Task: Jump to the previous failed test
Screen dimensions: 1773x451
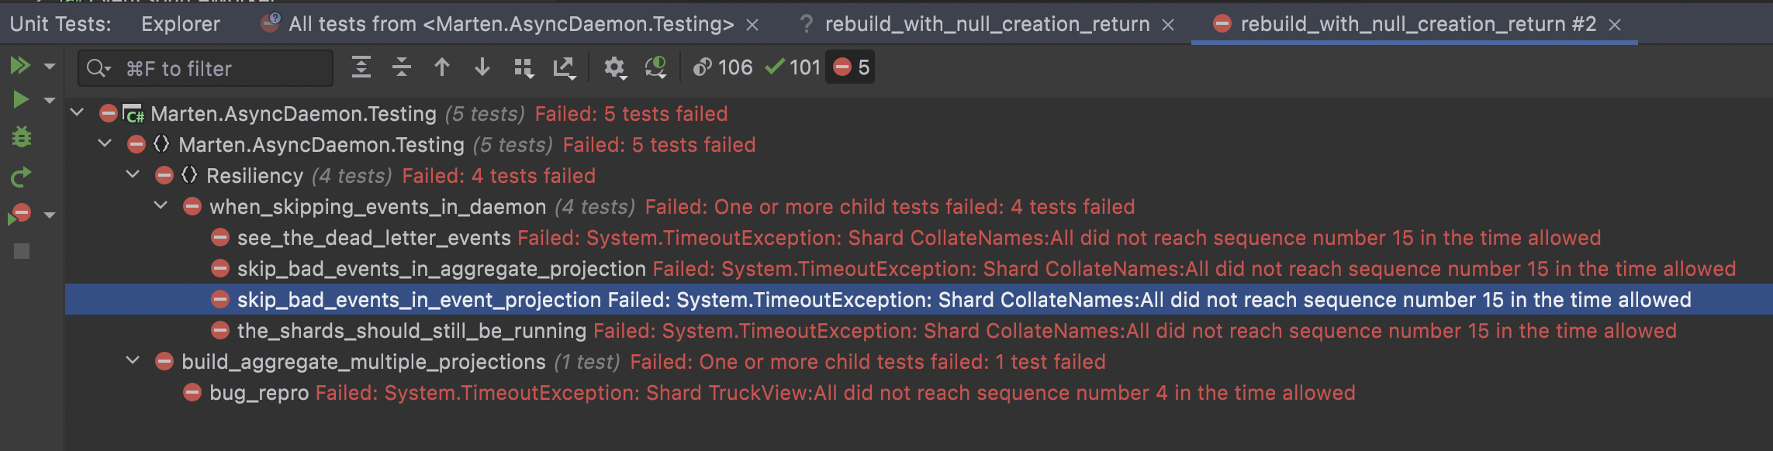Action: click(442, 67)
